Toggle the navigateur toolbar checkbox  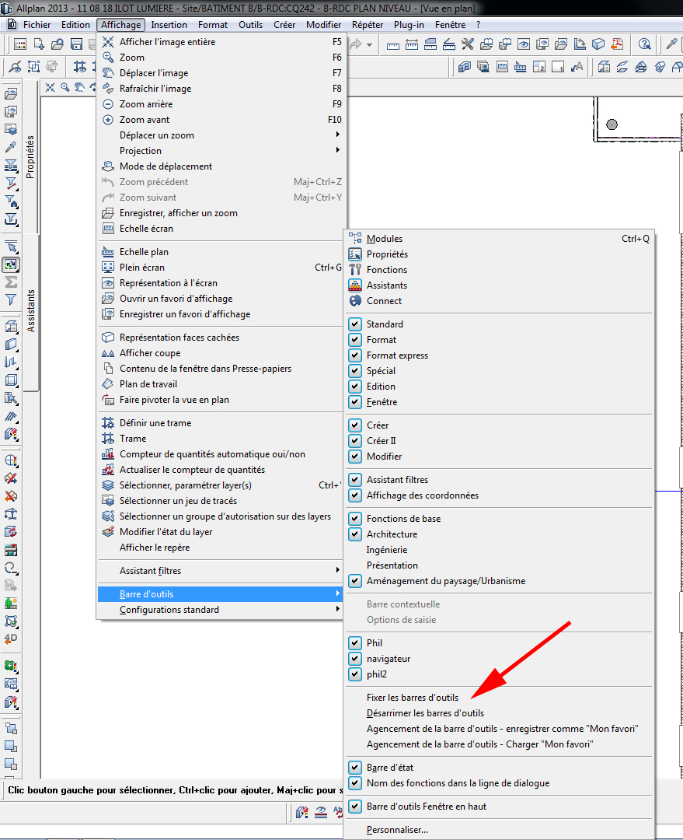pyautogui.click(x=355, y=659)
